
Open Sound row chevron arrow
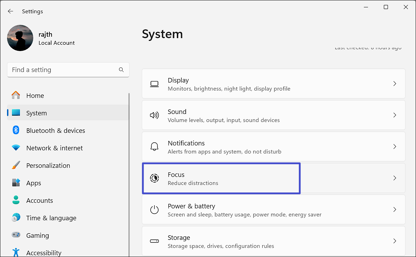tap(395, 115)
